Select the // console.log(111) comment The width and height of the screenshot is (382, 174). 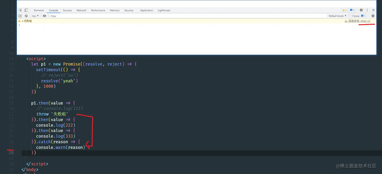60,109
